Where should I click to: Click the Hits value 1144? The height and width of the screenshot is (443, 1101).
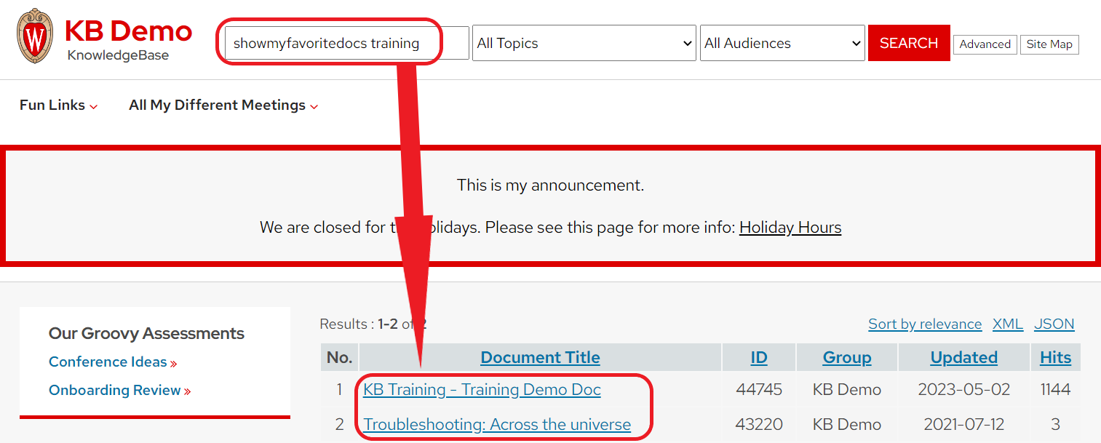coord(1055,389)
